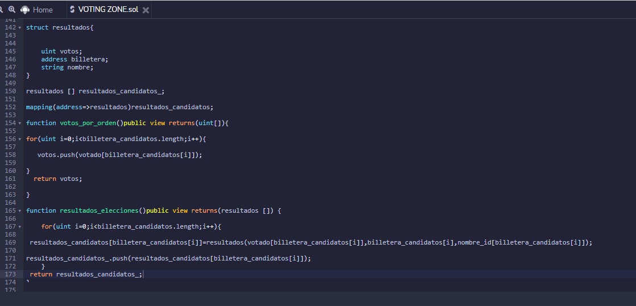This screenshot has height=306, width=636.
Task: Fold the resultados_elecciones function at line 165
Action: coord(19,210)
